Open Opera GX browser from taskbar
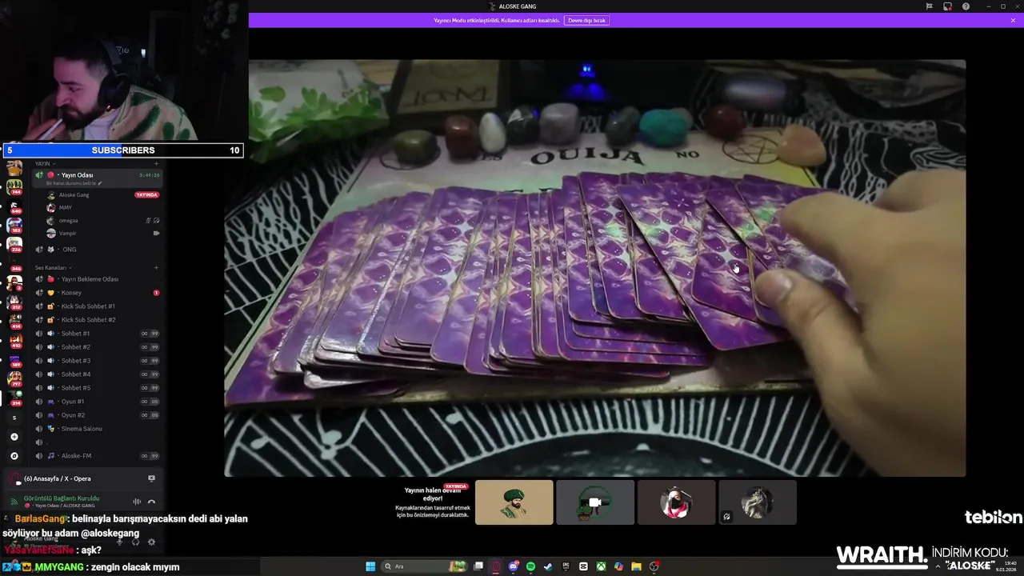This screenshot has height=576, width=1024. coord(496,566)
